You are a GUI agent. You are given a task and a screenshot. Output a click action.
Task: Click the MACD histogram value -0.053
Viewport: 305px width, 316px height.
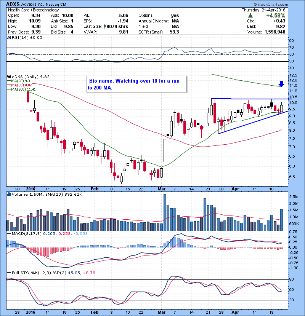(x=80, y=234)
